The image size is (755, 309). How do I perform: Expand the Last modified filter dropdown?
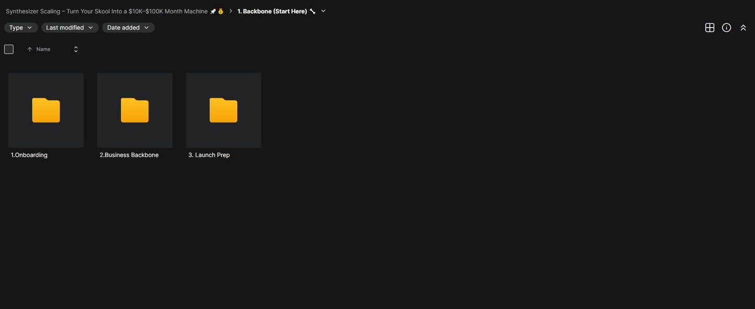pos(70,28)
